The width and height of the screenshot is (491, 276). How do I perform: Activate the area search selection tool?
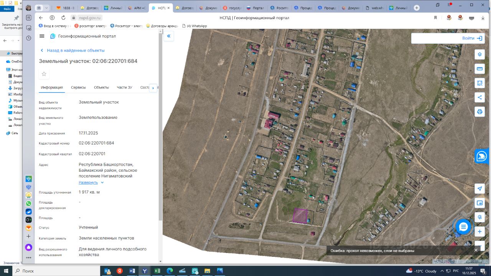(x=479, y=83)
